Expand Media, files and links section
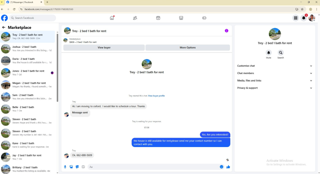 275,81
